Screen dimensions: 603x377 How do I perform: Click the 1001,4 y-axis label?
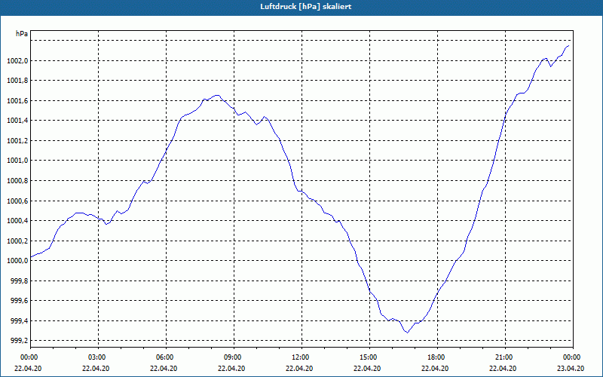(x=17, y=121)
